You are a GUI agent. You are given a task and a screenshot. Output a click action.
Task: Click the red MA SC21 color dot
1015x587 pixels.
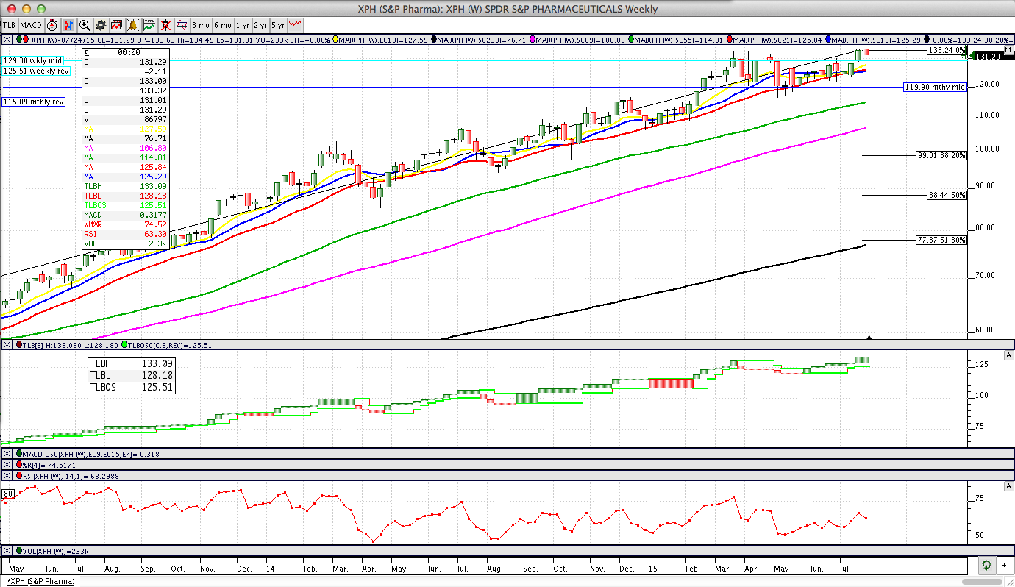728,39
